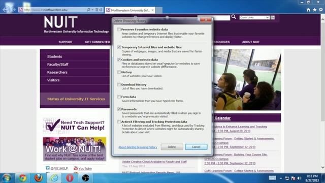Click the refresh icon in the address bar
Screen dimensions: 325x183
click(101, 10)
